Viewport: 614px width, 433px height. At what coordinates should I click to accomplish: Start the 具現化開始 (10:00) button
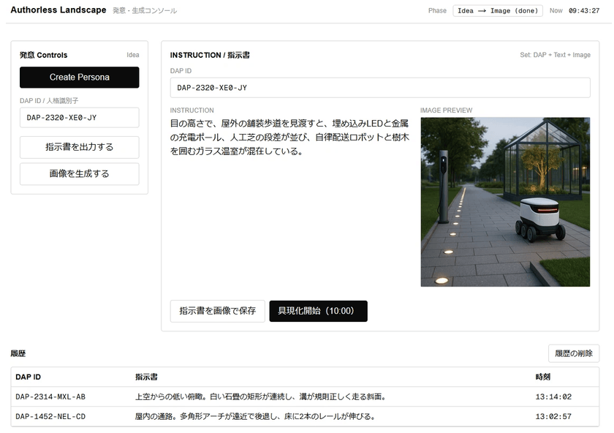click(x=318, y=311)
